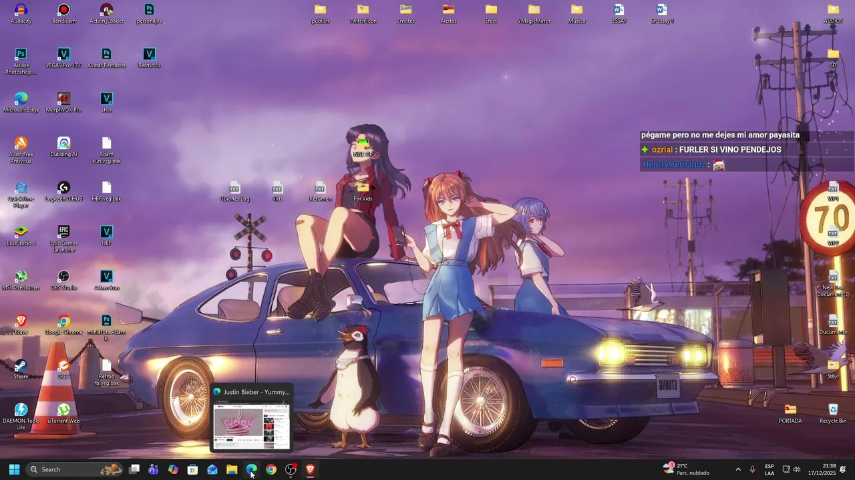Viewport: 855px width, 480px height.
Task: Switch to Brave on the taskbar
Action: click(x=310, y=469)
